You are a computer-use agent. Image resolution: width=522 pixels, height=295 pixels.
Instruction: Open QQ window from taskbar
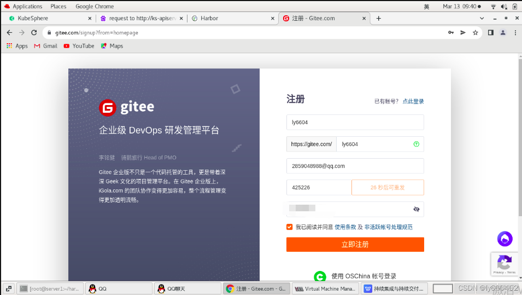119,288
